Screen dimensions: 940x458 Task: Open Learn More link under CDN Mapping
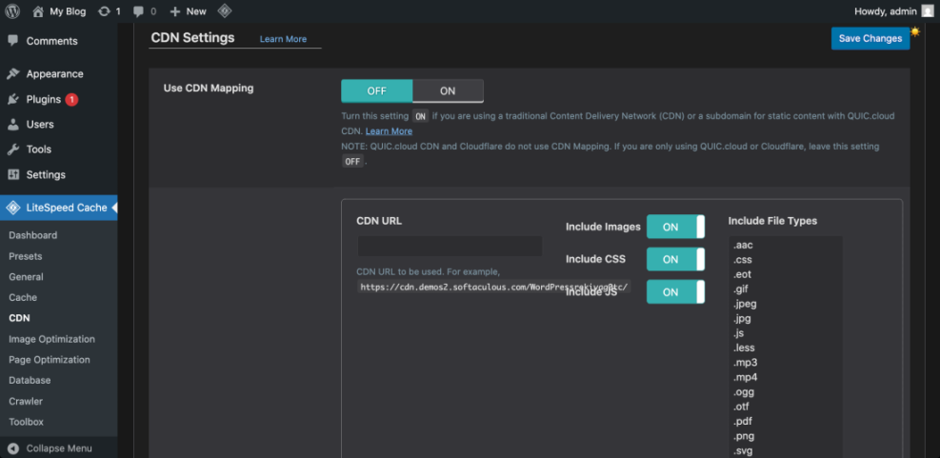pyautogui.click(x=390, y=131)
